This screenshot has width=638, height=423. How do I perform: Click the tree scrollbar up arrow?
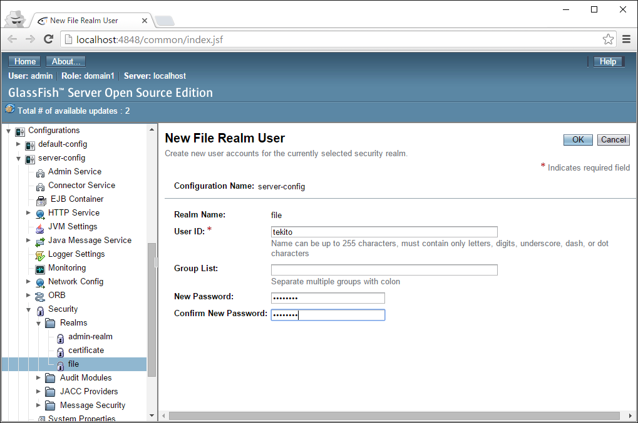[152, 129]
